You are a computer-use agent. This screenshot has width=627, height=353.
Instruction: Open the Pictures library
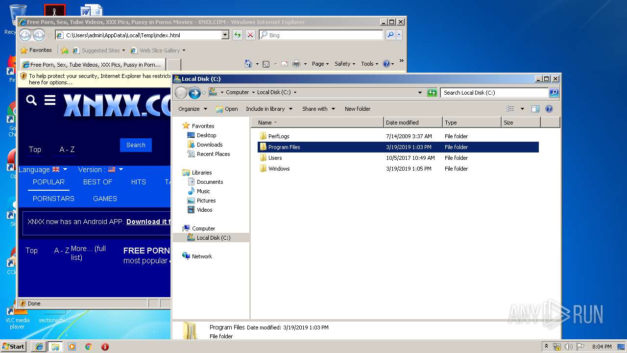pos(206,201)
